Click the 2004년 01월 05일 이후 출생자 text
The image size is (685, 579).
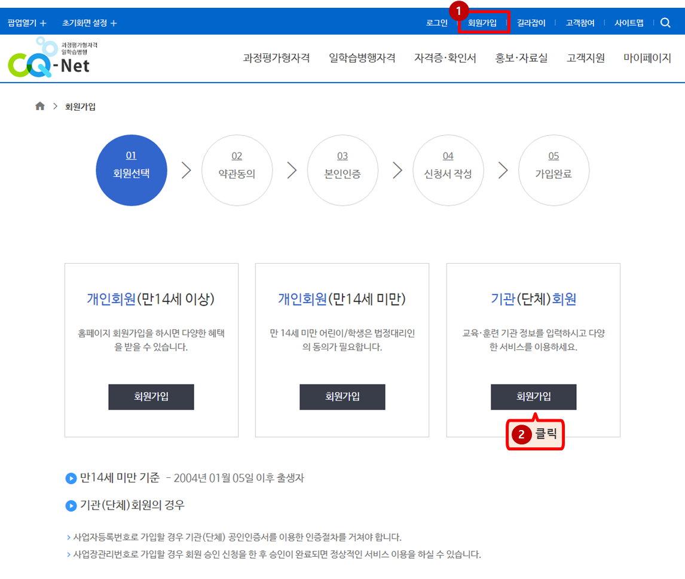238,478
